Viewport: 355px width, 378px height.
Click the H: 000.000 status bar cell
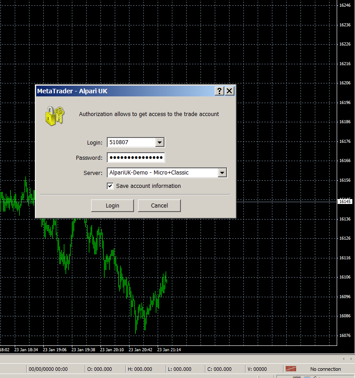[x=146, y=369]
